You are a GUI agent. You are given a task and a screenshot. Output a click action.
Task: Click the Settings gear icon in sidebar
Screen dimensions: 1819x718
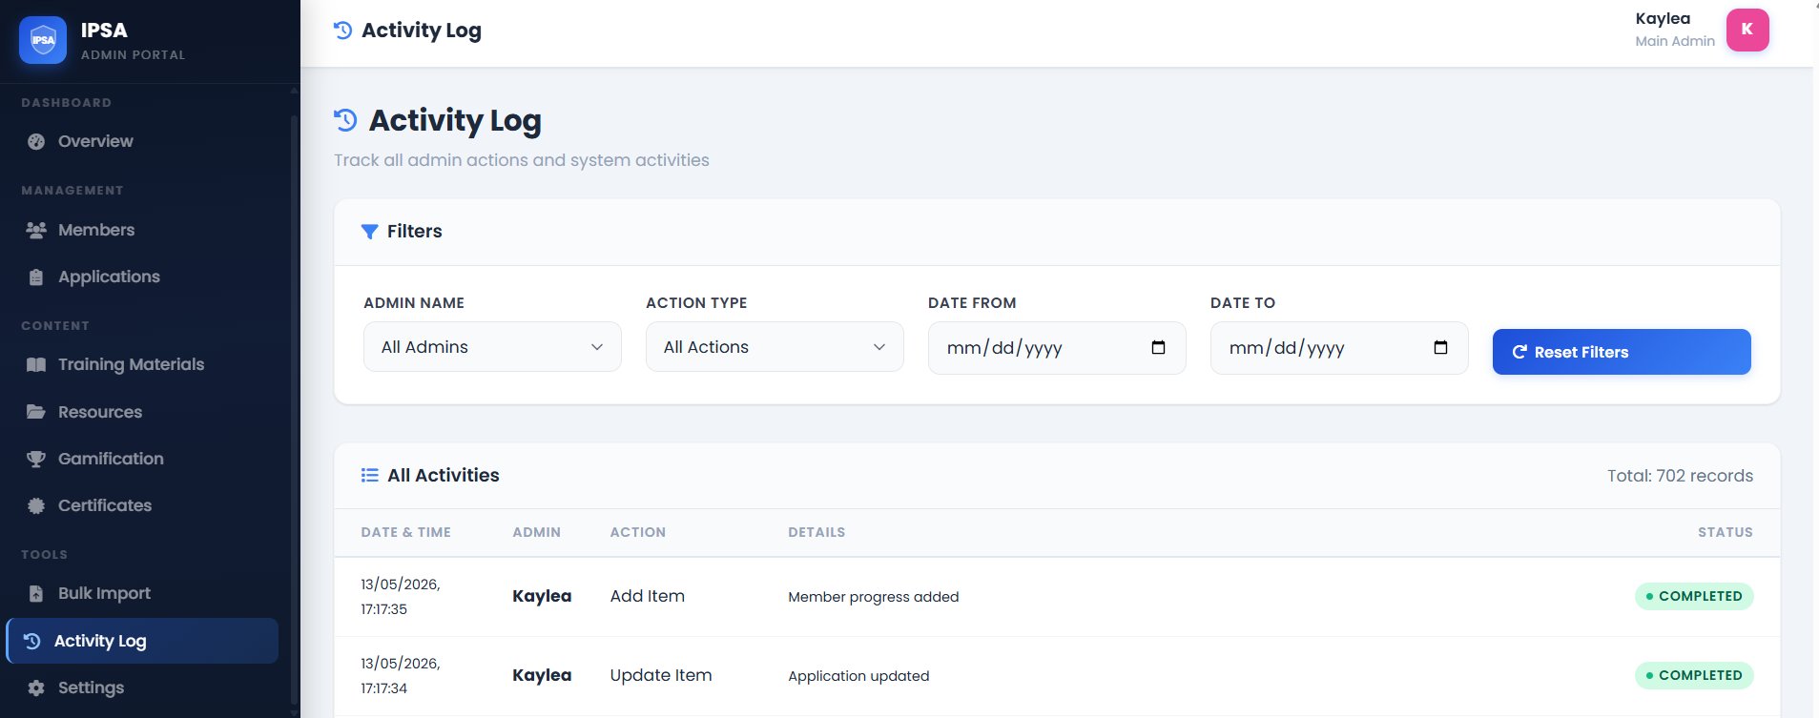coord(36,687)
